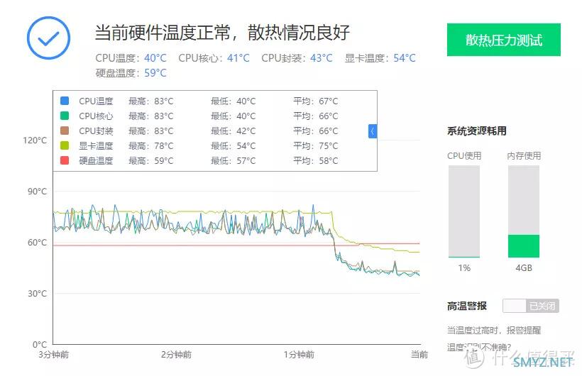Image resolution: width=582 pixels, height=376 pixels.
Task: Click 平均: 75°C in 显卡温度 row
Action: (316, 146)
